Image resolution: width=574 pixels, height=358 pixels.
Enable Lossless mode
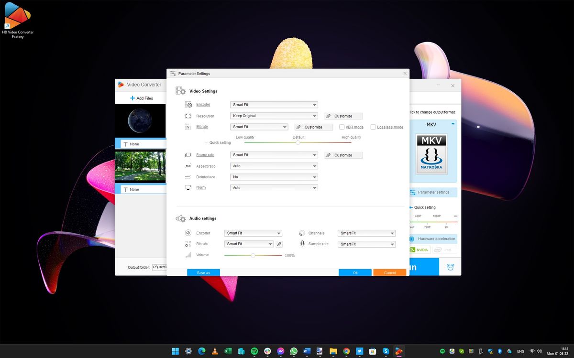[x=373, y=127]
